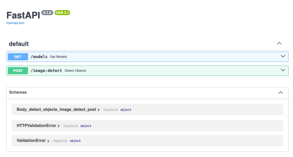Click the HTTPValidationError schema name
This screenshot has width=293, height=157.
[x=36, y=126]
